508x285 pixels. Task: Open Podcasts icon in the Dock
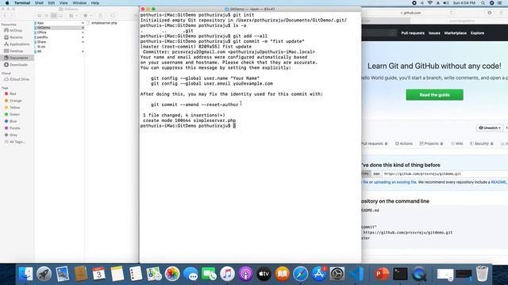245,274
